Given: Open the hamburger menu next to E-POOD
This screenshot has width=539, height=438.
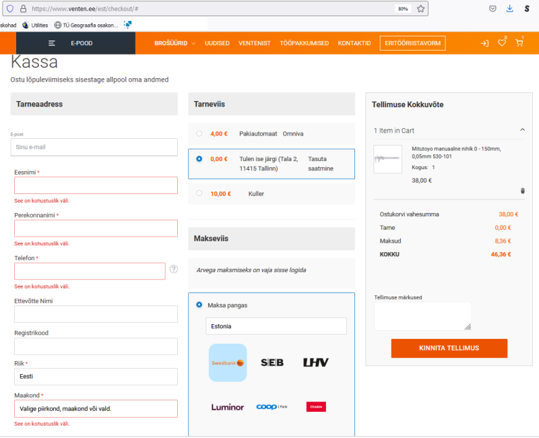Looking at the screenshot, I should [x=51, y=42].
